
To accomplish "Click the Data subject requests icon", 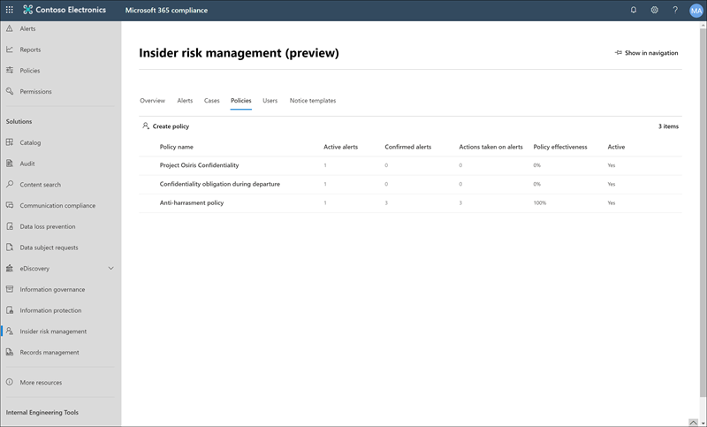I will coord(10,247).
